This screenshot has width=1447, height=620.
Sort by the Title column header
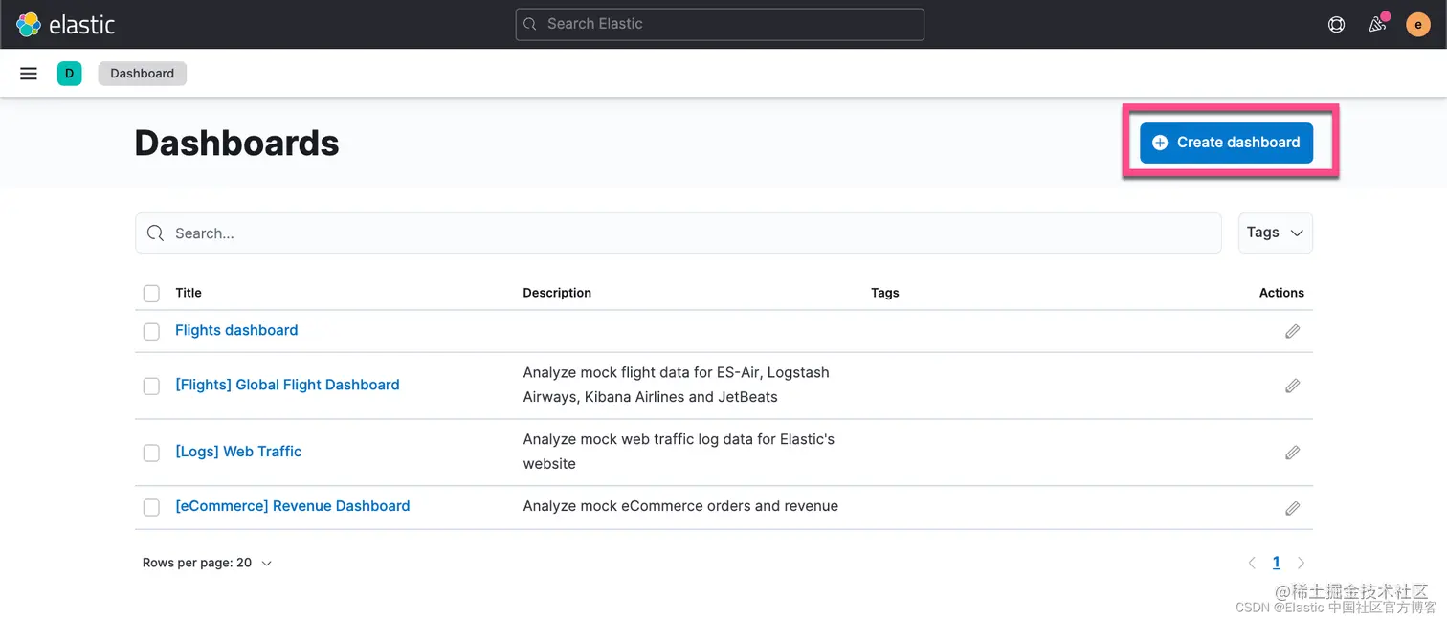[189, 293]
